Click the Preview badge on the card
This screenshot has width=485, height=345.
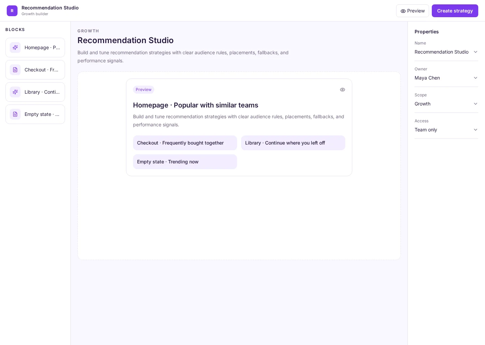[143, 90]
